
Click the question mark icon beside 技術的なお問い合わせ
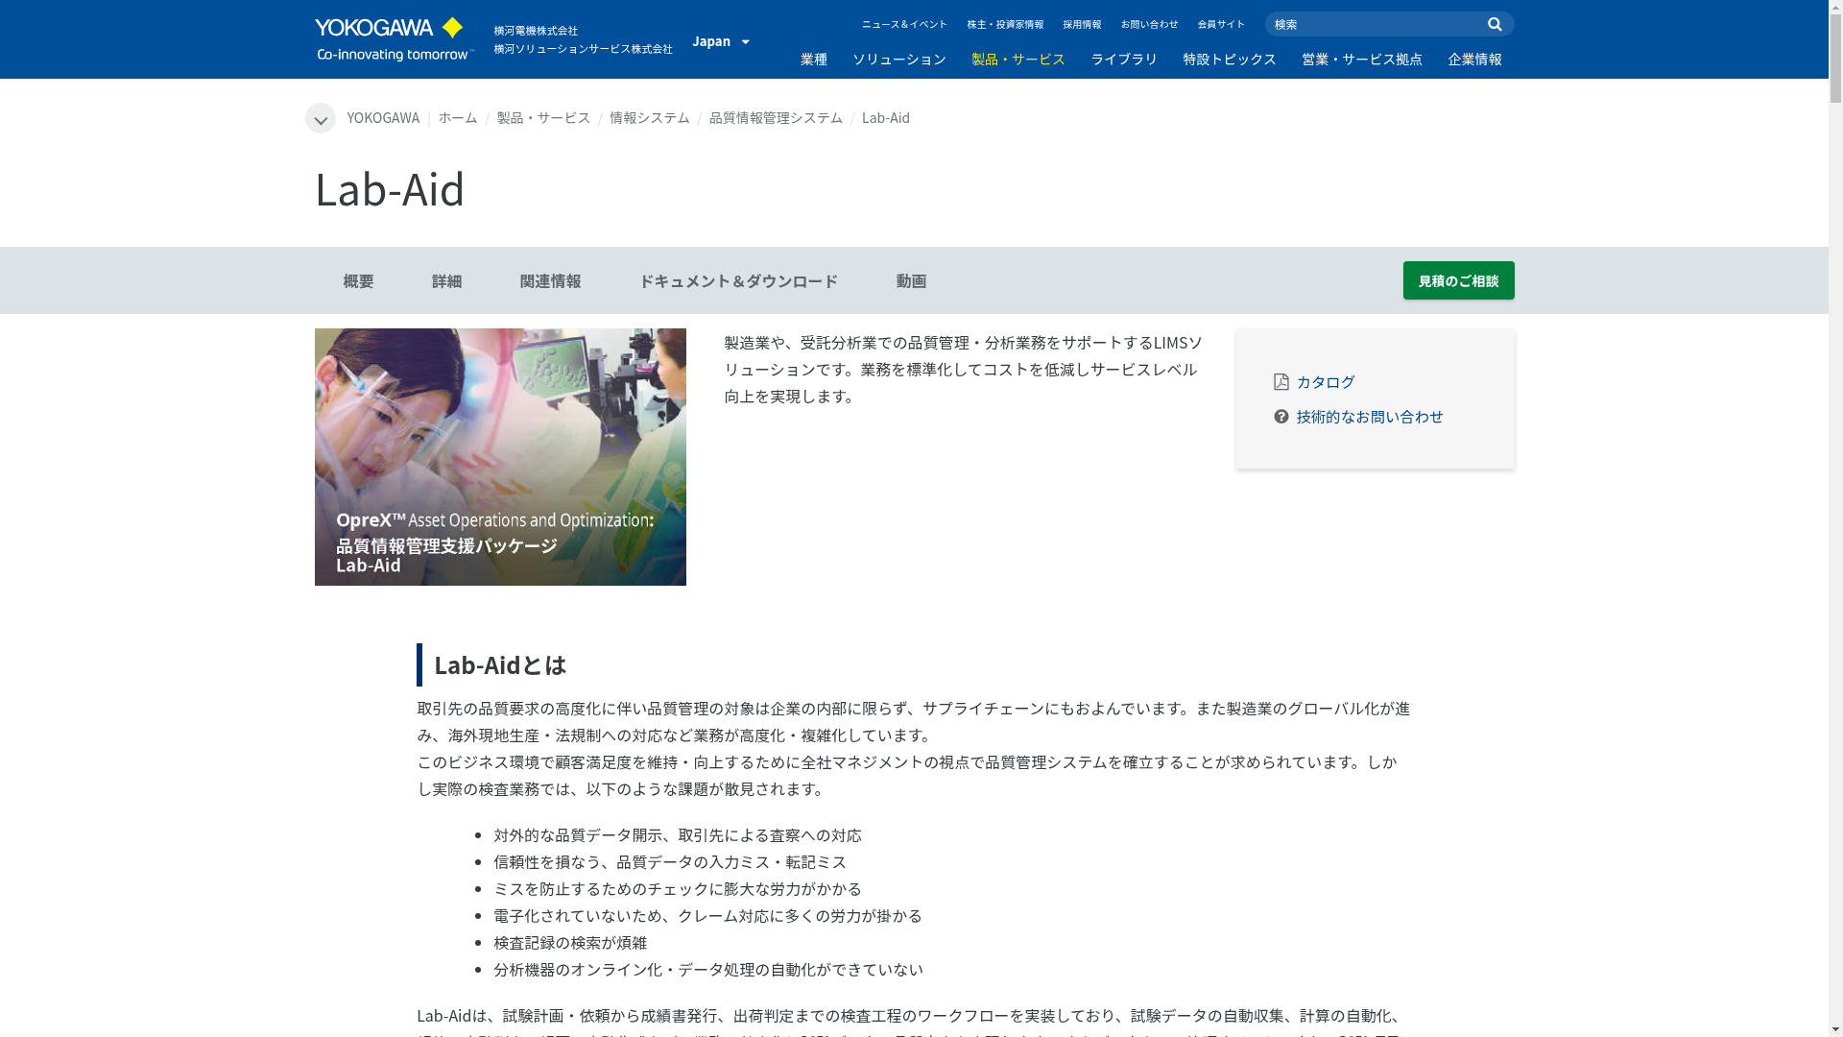[x=1281, y=417]
